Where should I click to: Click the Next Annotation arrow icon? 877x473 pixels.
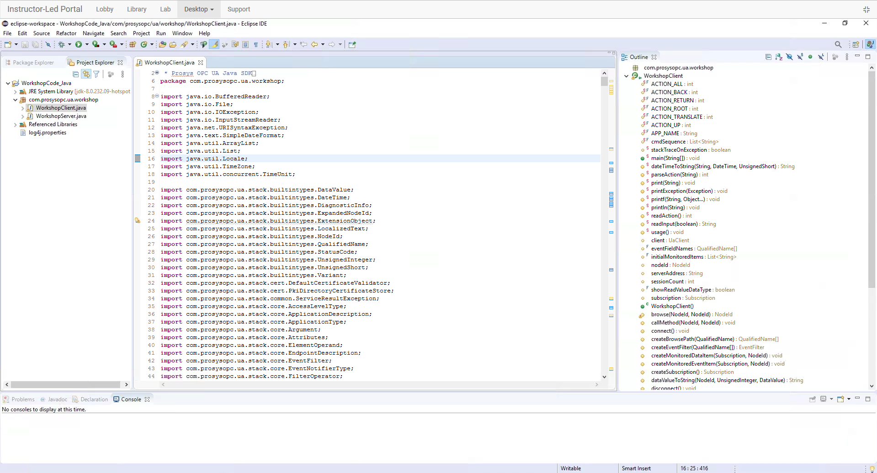tap(269, 44)
